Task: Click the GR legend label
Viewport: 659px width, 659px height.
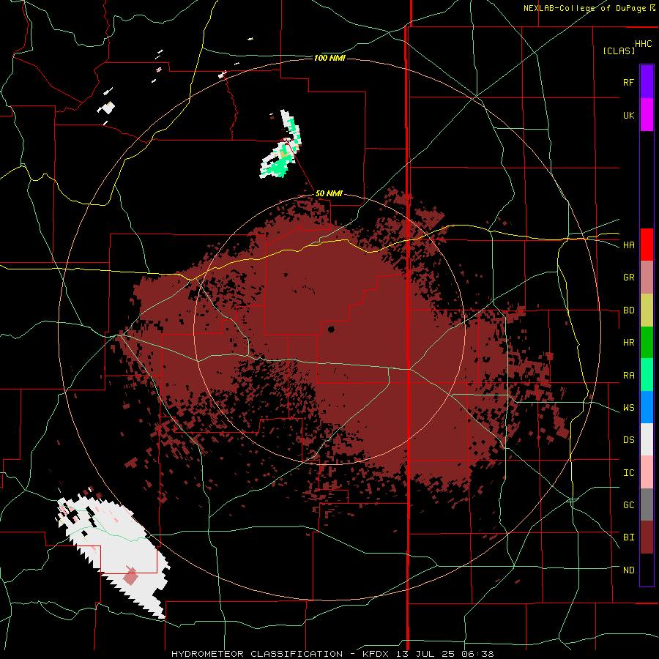Action: pos(628,278)
